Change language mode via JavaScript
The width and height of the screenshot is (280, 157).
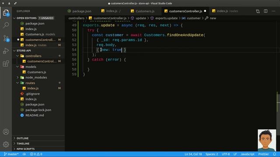point(247,154)
